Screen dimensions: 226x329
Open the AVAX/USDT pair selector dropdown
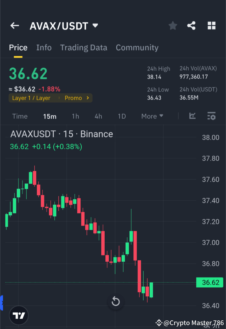pos(64,25)
